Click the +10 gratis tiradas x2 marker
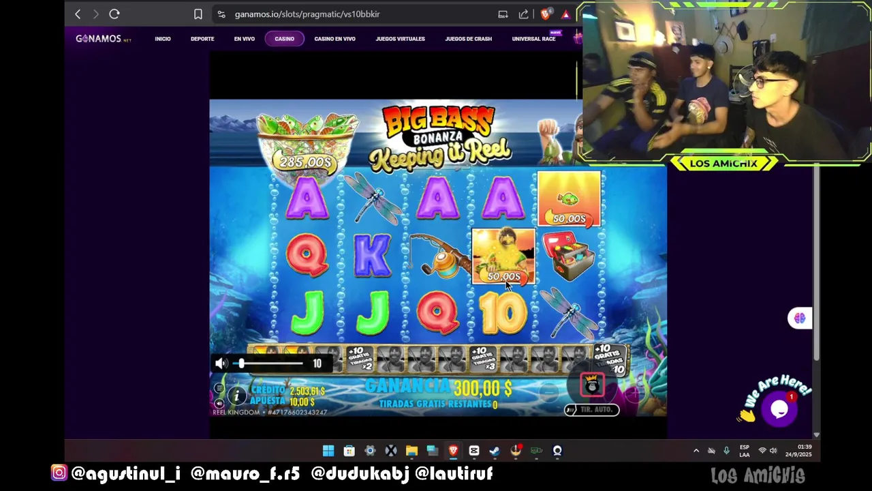This screenshot has height=491, width=872. tap(360, 357)
